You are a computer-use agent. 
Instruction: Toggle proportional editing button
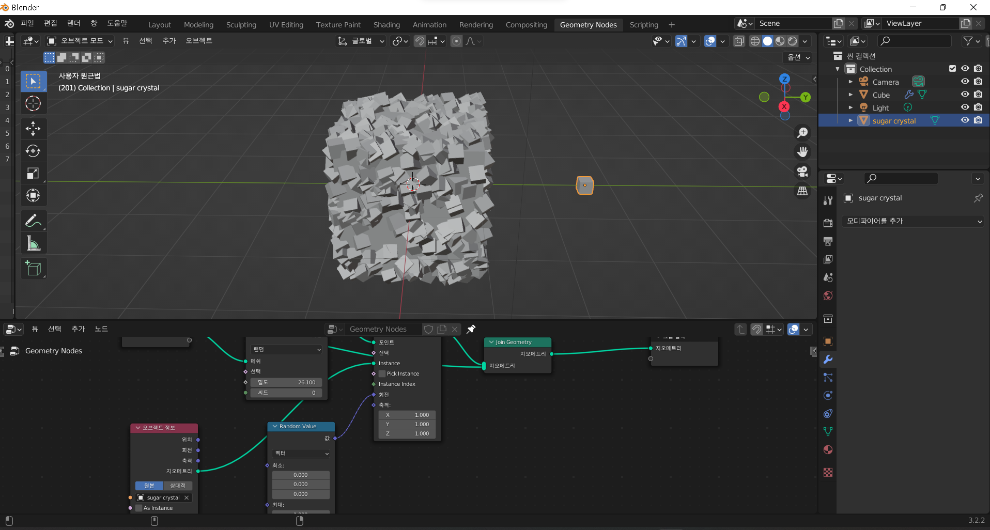tap(456, 41)
